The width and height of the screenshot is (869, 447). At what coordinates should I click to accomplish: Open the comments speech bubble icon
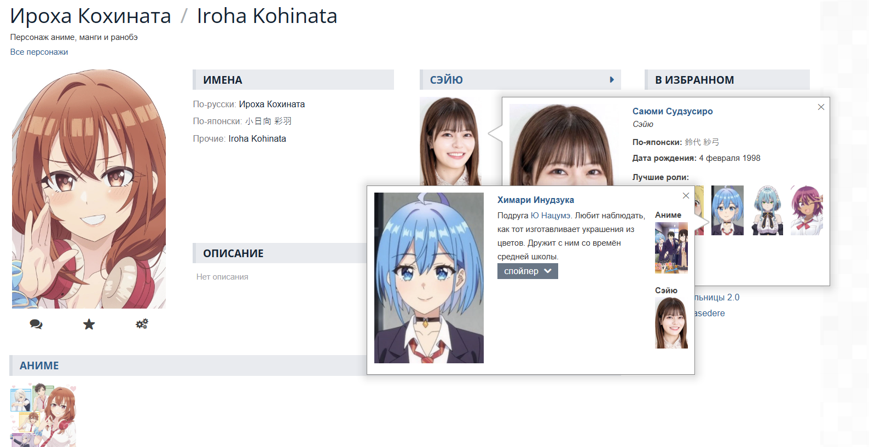point(36,324)
